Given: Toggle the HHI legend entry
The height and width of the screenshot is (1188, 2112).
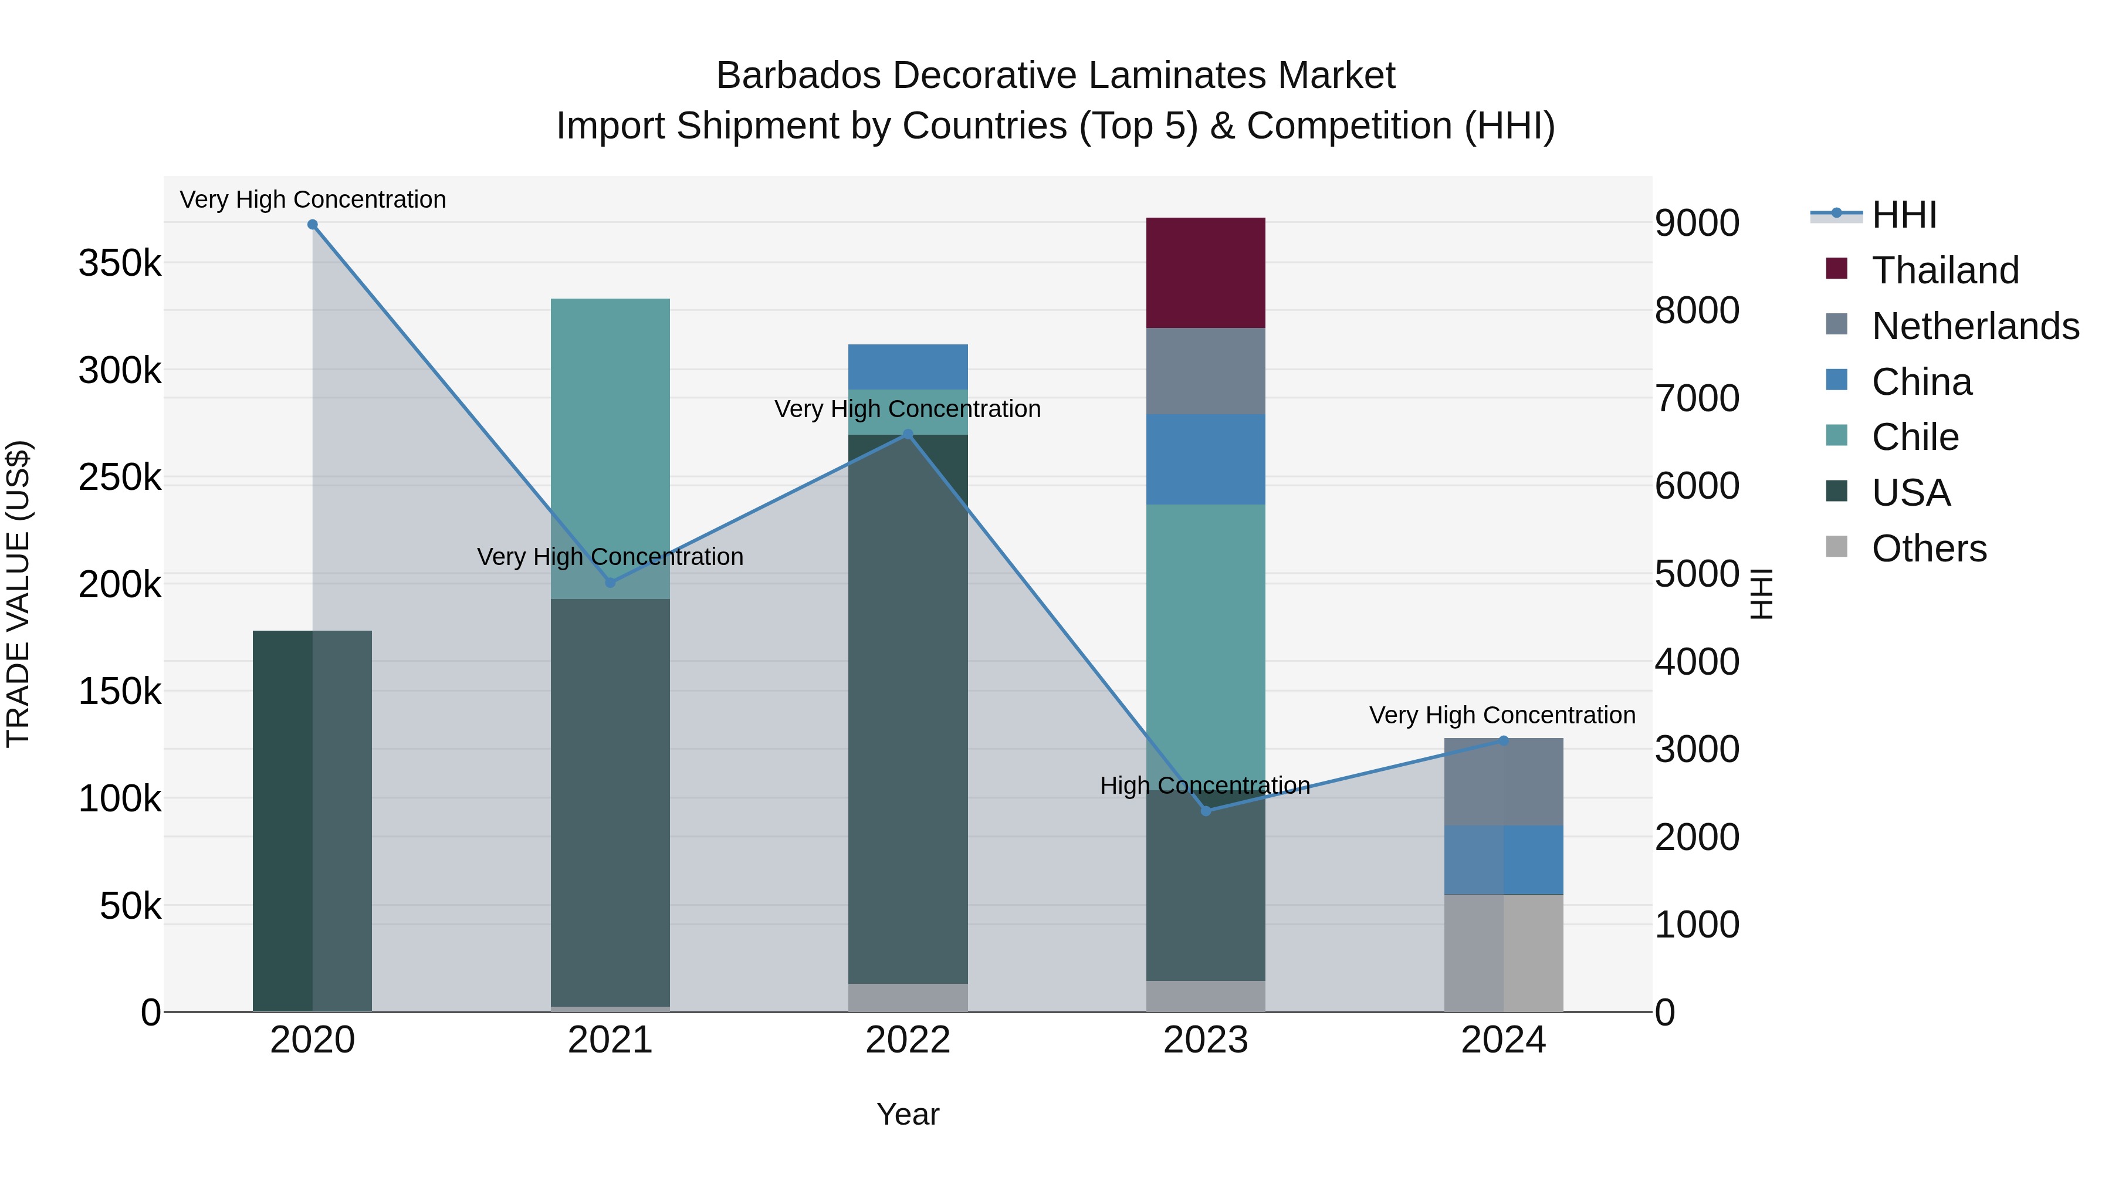Looking at the screenshot, I should [x=1874, y=215].
